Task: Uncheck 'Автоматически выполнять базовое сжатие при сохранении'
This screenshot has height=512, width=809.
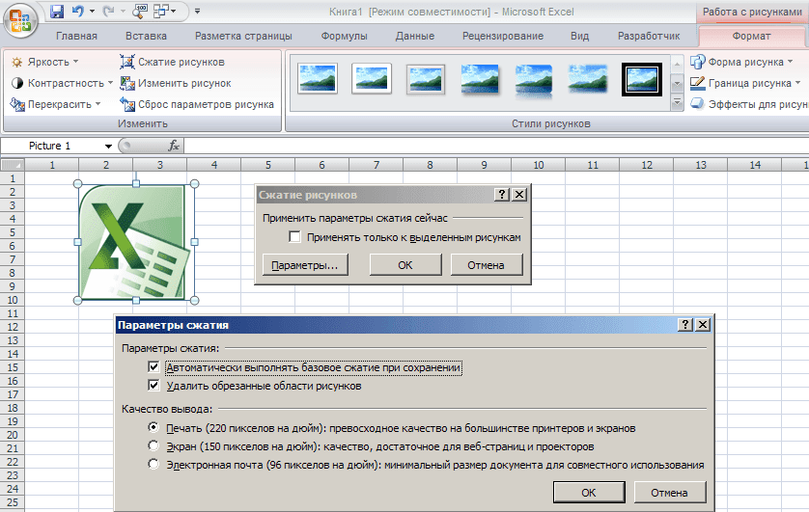Action: point(153,367)
